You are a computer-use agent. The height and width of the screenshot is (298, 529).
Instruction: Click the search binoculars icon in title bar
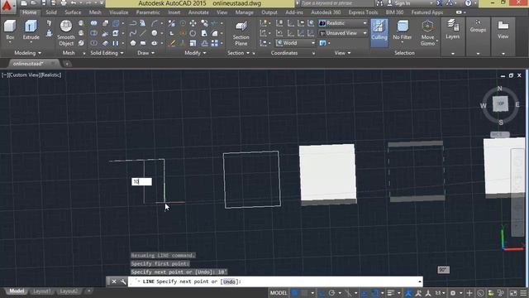pyautogui.click(x=380, y=3)
